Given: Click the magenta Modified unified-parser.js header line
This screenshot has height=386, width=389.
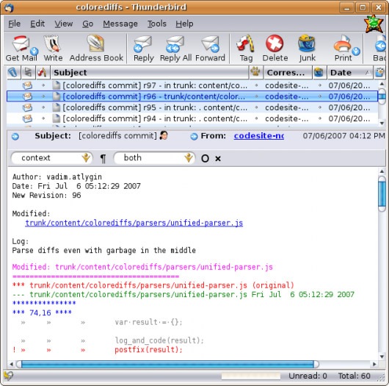Looking at the screenshot, I should 142,267.
